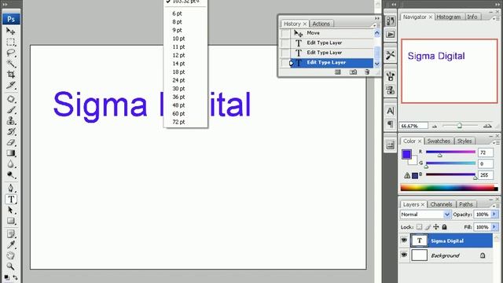Viewport: 503px width, 283px height.
Task: Open the Navigator panel menu
Action: click(x=496, y=18)
